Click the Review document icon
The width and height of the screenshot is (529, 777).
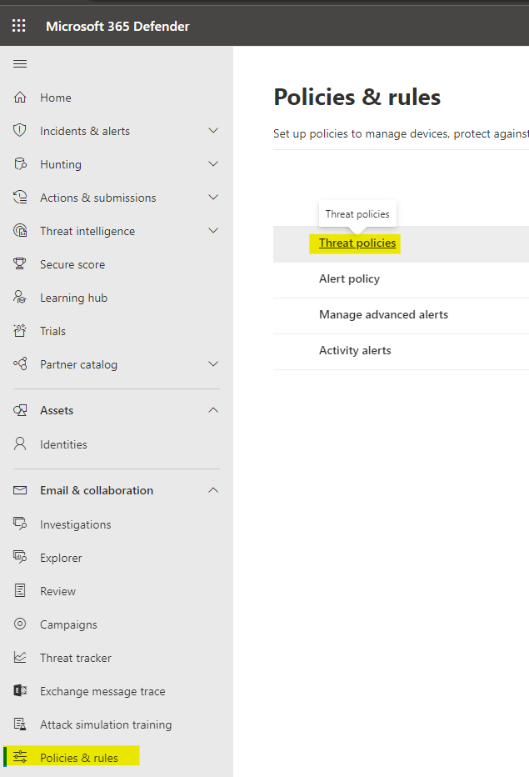pos(20,591)
